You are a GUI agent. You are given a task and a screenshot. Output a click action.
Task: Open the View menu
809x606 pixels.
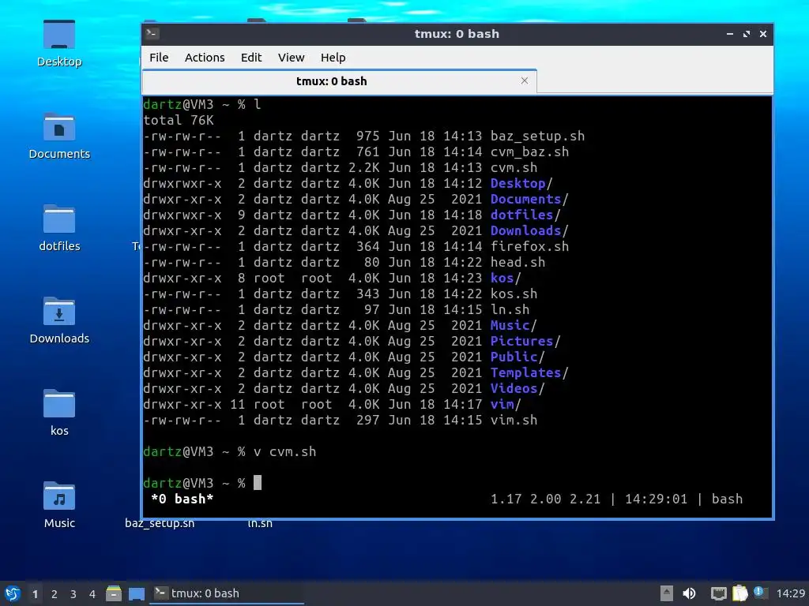tap(291, 57)
